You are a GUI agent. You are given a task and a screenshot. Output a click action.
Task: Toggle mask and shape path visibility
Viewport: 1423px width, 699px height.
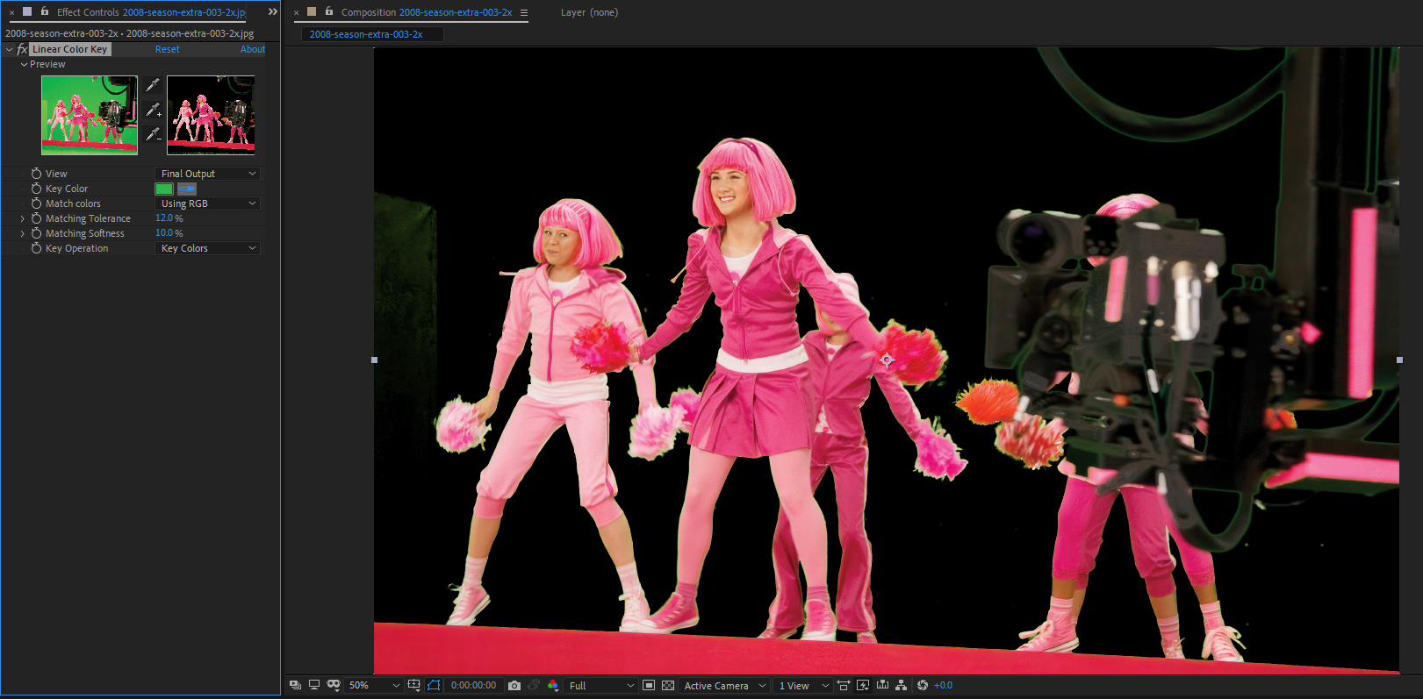tap(434, 685)
